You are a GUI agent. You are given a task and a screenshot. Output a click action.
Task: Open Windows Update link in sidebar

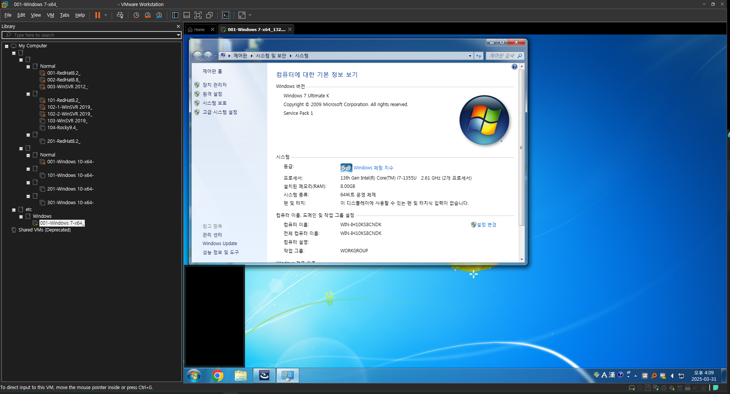point(220,244)
